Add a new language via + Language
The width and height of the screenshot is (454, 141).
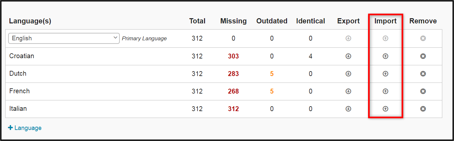(25, 128)
